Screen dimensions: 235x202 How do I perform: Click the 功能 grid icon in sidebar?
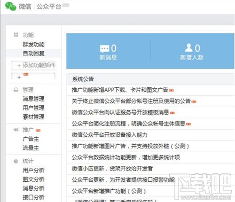tap(16, 35)
